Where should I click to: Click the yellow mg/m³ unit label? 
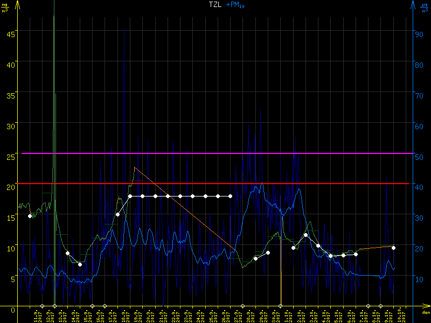click(5, 7)
